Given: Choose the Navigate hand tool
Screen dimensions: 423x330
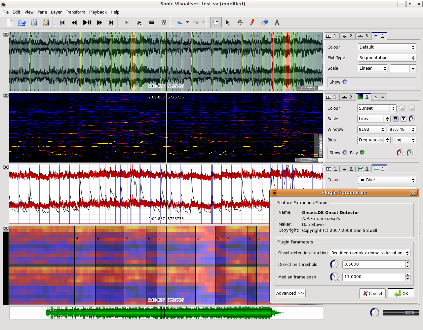Looking at the screenshot, I should 216,22.
